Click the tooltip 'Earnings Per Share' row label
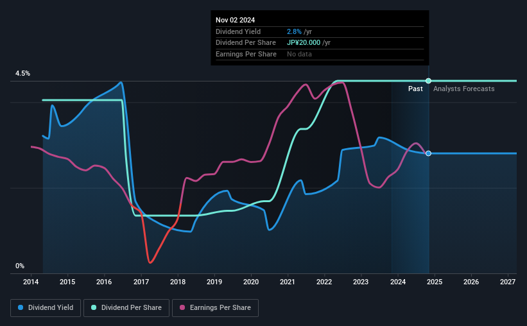 [246, 54]
